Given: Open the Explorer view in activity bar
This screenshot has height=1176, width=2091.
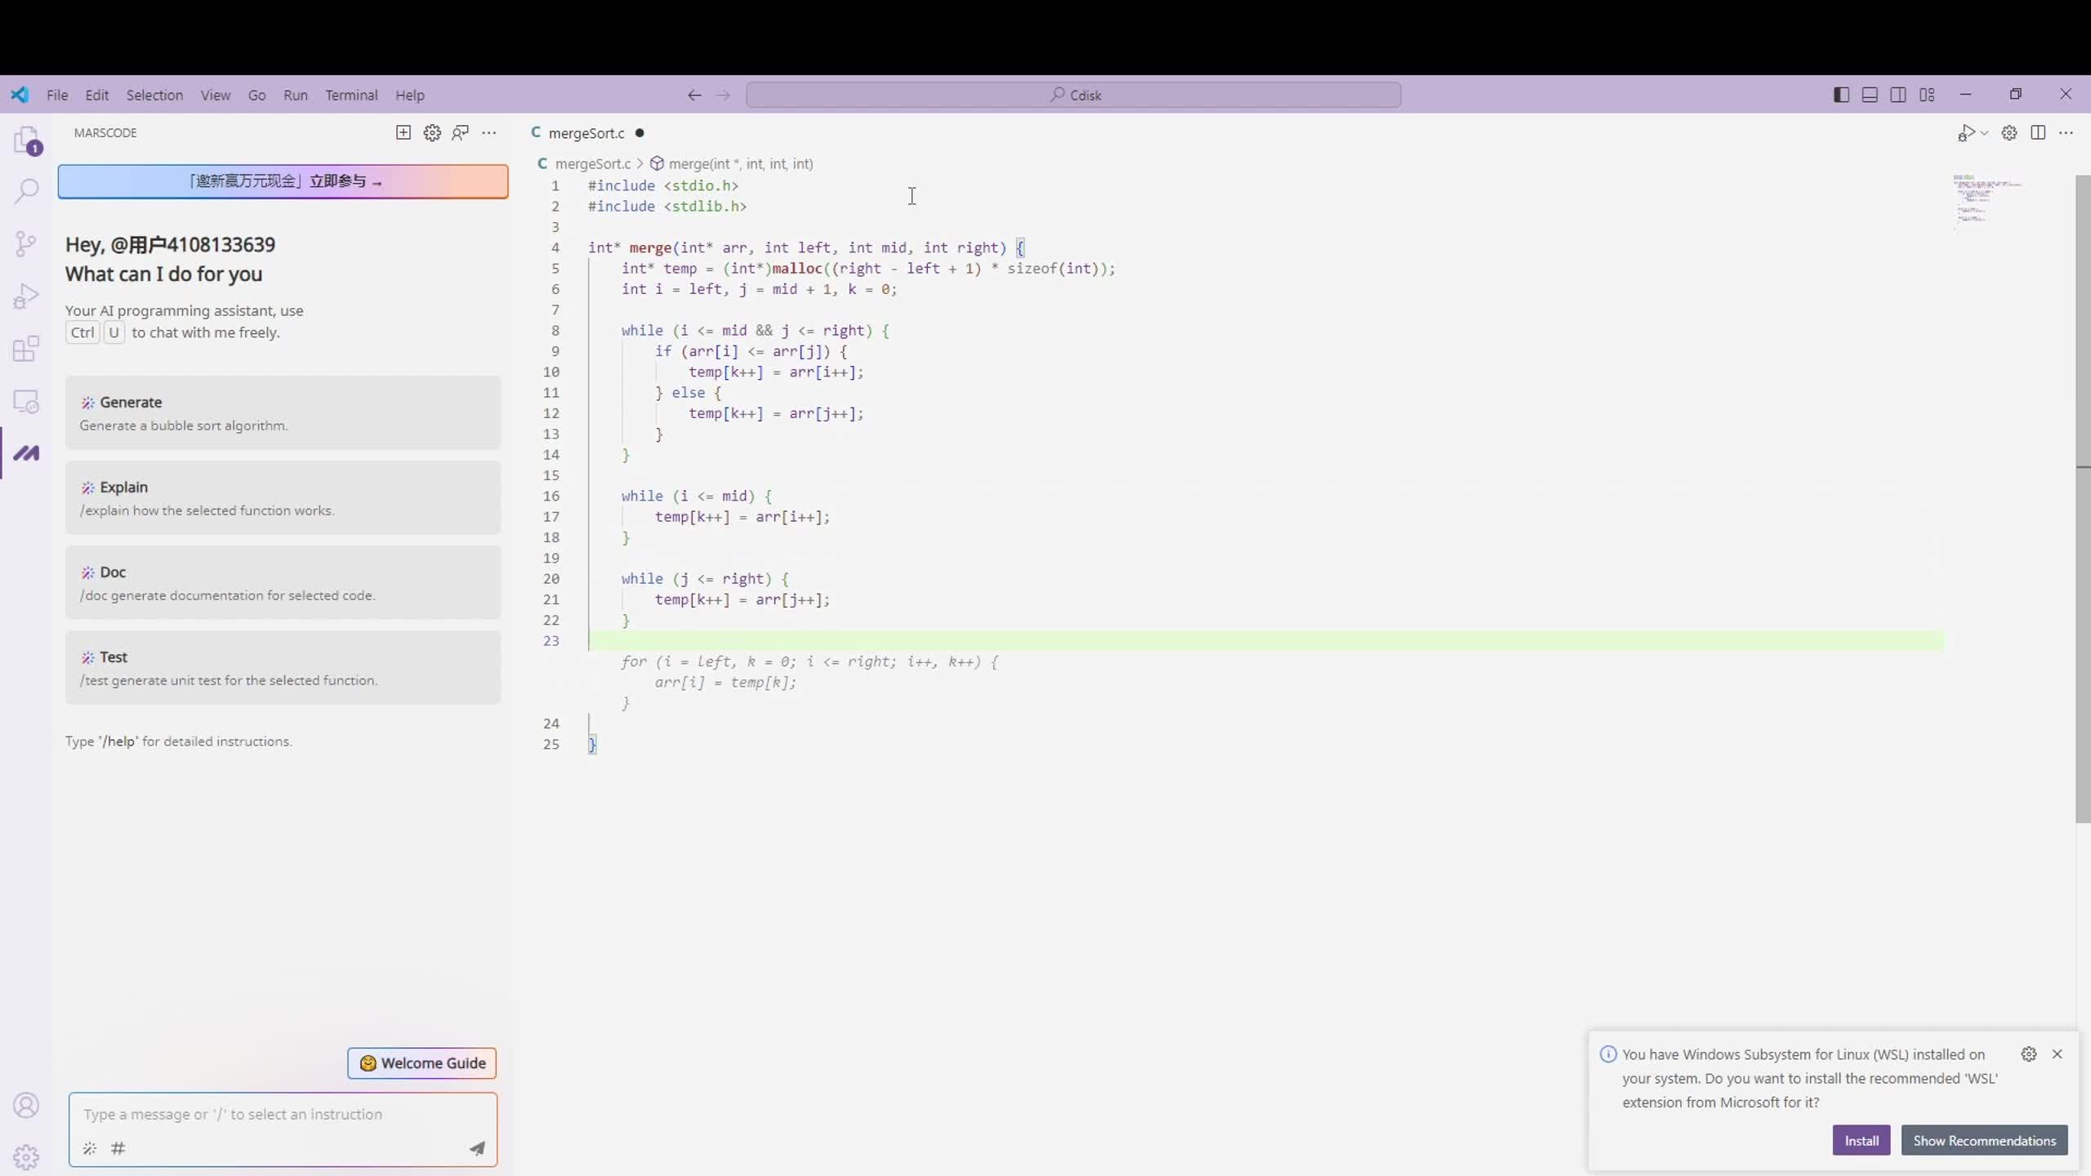Looking at the screenshot, I should click(26, 140).
